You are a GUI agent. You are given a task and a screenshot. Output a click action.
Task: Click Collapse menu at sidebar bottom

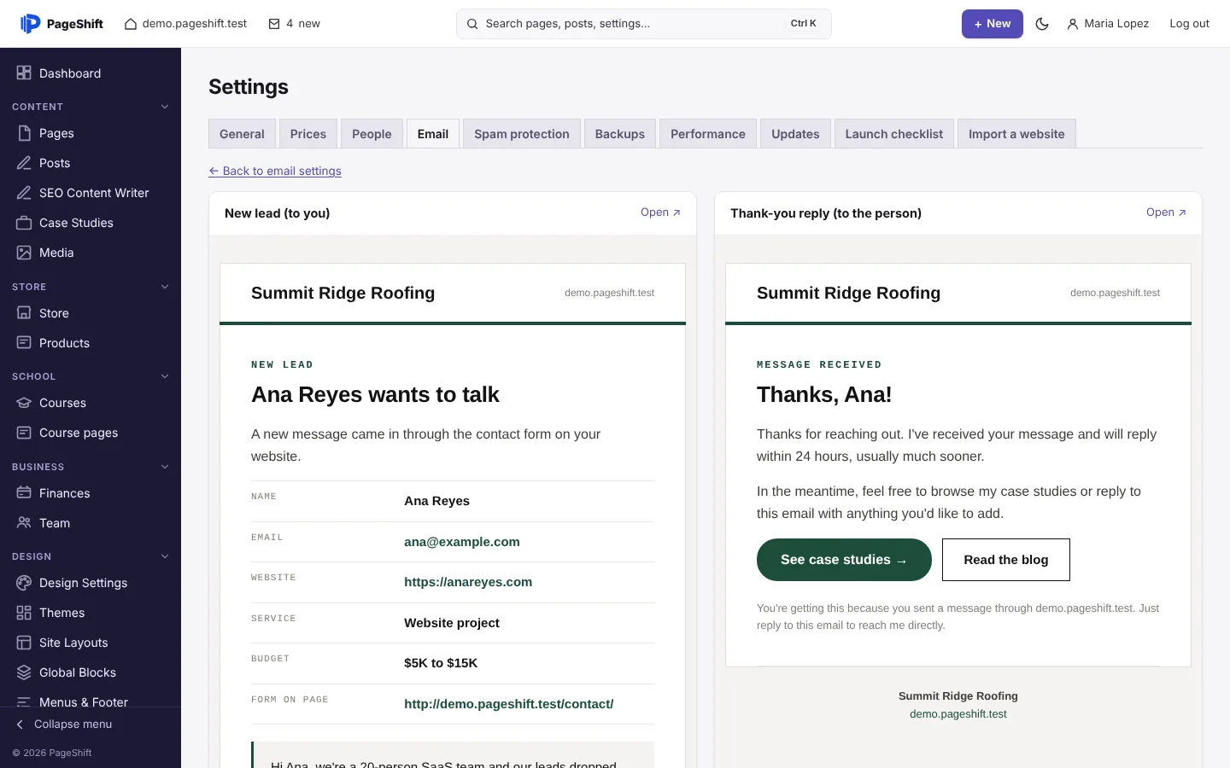[x=64, y=724]
